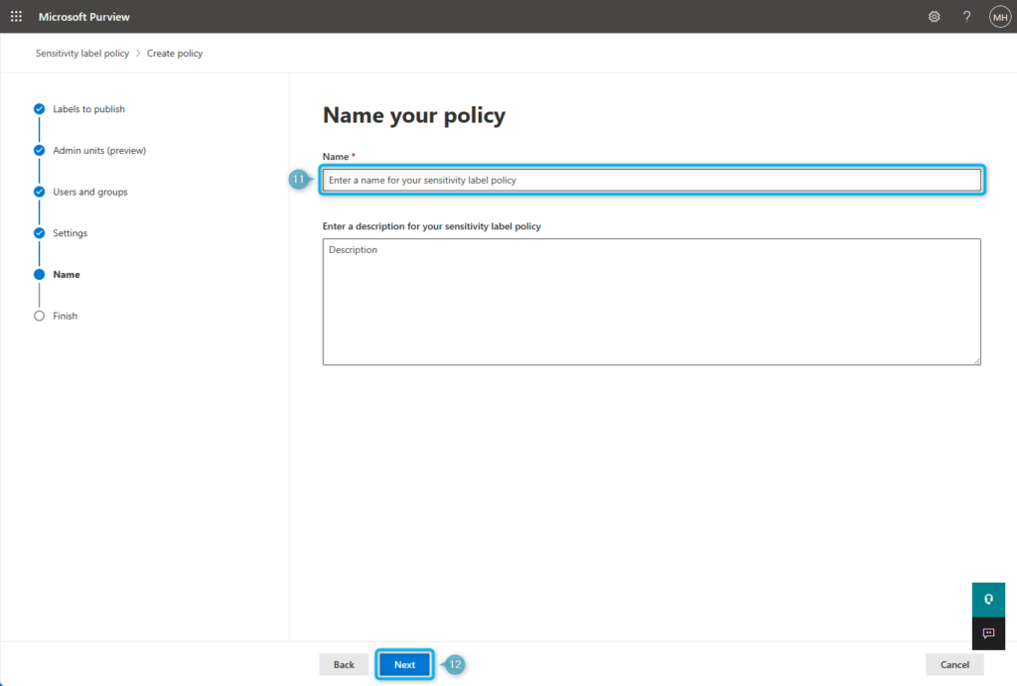Click the numbered callout bubble 12
1017x686 pixels.
coord(454,664)
